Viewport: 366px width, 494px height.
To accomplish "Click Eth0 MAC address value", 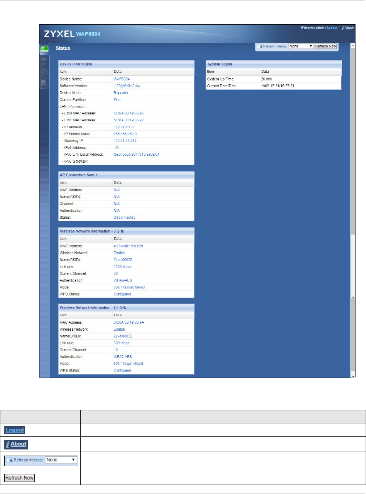I will 129,113.
